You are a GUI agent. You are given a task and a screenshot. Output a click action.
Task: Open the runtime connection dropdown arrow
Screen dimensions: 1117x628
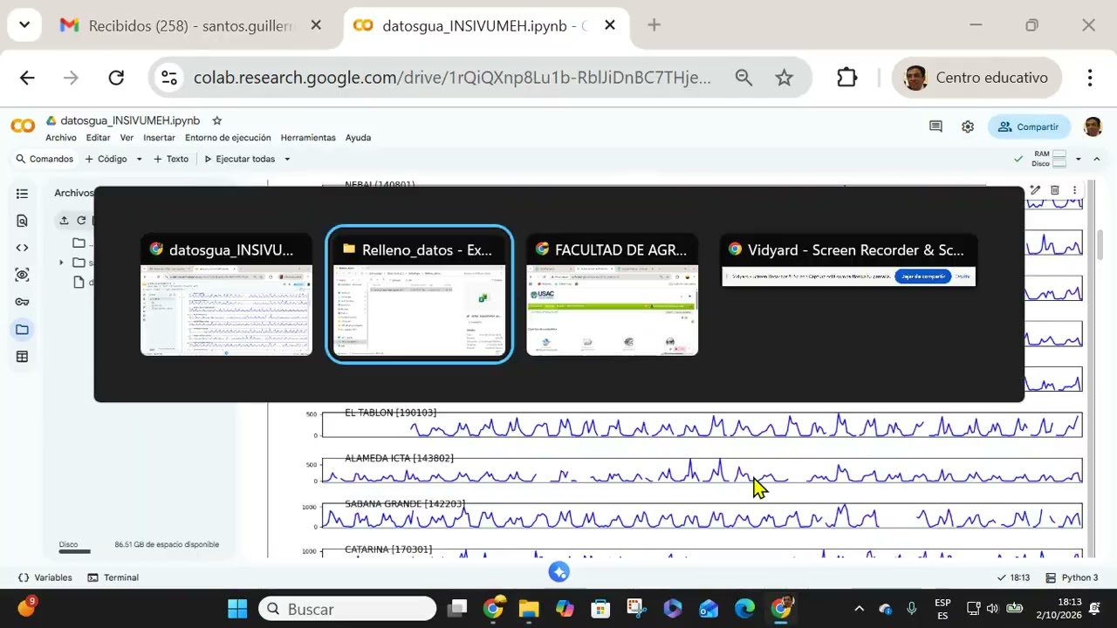click(x=1079, y=159)
